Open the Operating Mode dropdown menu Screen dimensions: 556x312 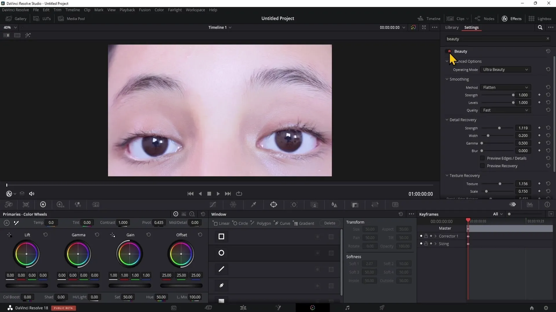click(505, 70)
